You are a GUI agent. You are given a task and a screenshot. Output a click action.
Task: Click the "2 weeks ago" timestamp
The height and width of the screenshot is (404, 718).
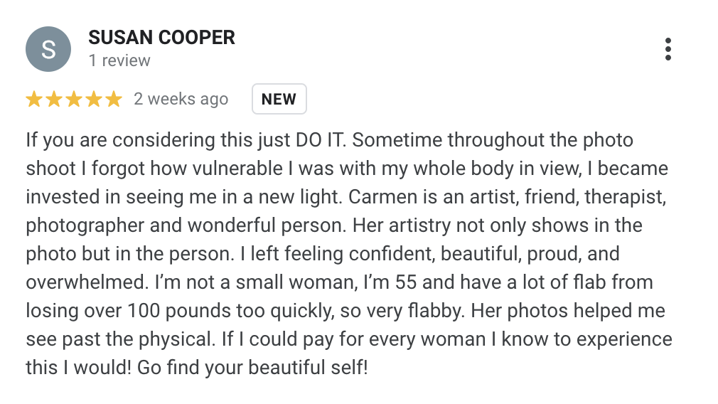tap(181, 99)
